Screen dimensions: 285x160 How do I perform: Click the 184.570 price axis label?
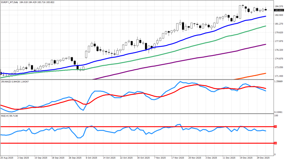point(279,6)
